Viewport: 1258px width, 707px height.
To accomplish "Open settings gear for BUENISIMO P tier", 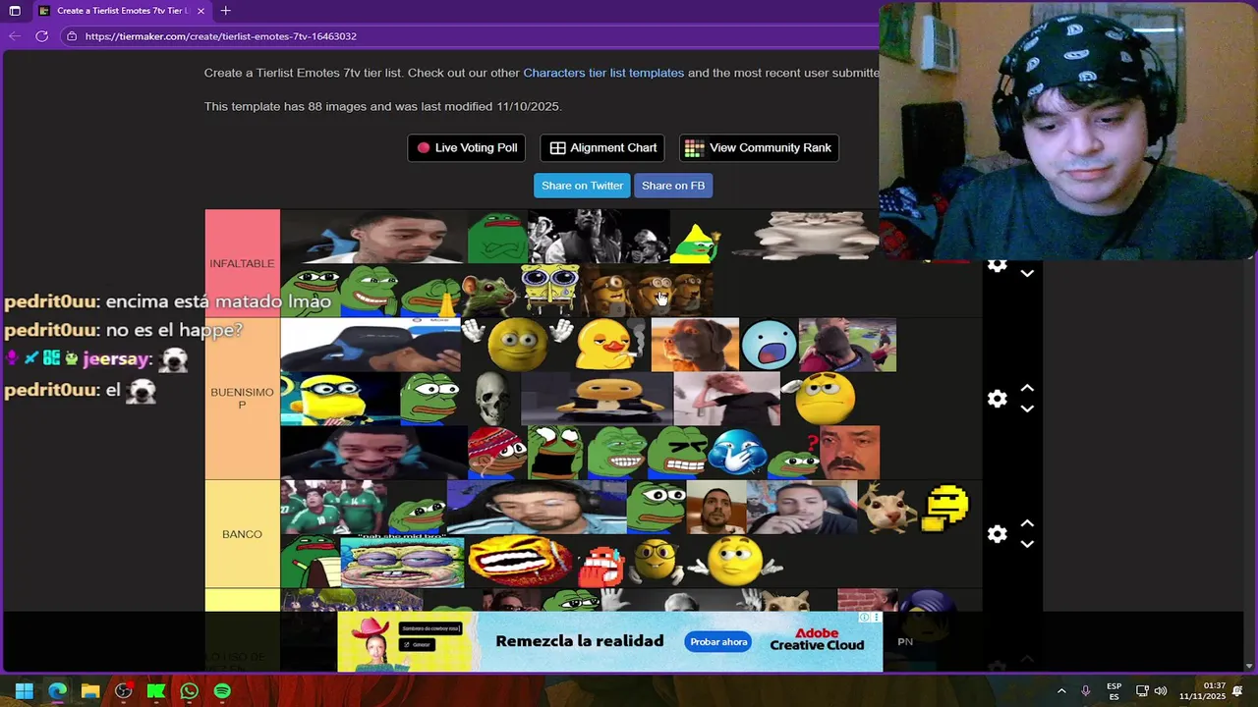I will (998, 399).
